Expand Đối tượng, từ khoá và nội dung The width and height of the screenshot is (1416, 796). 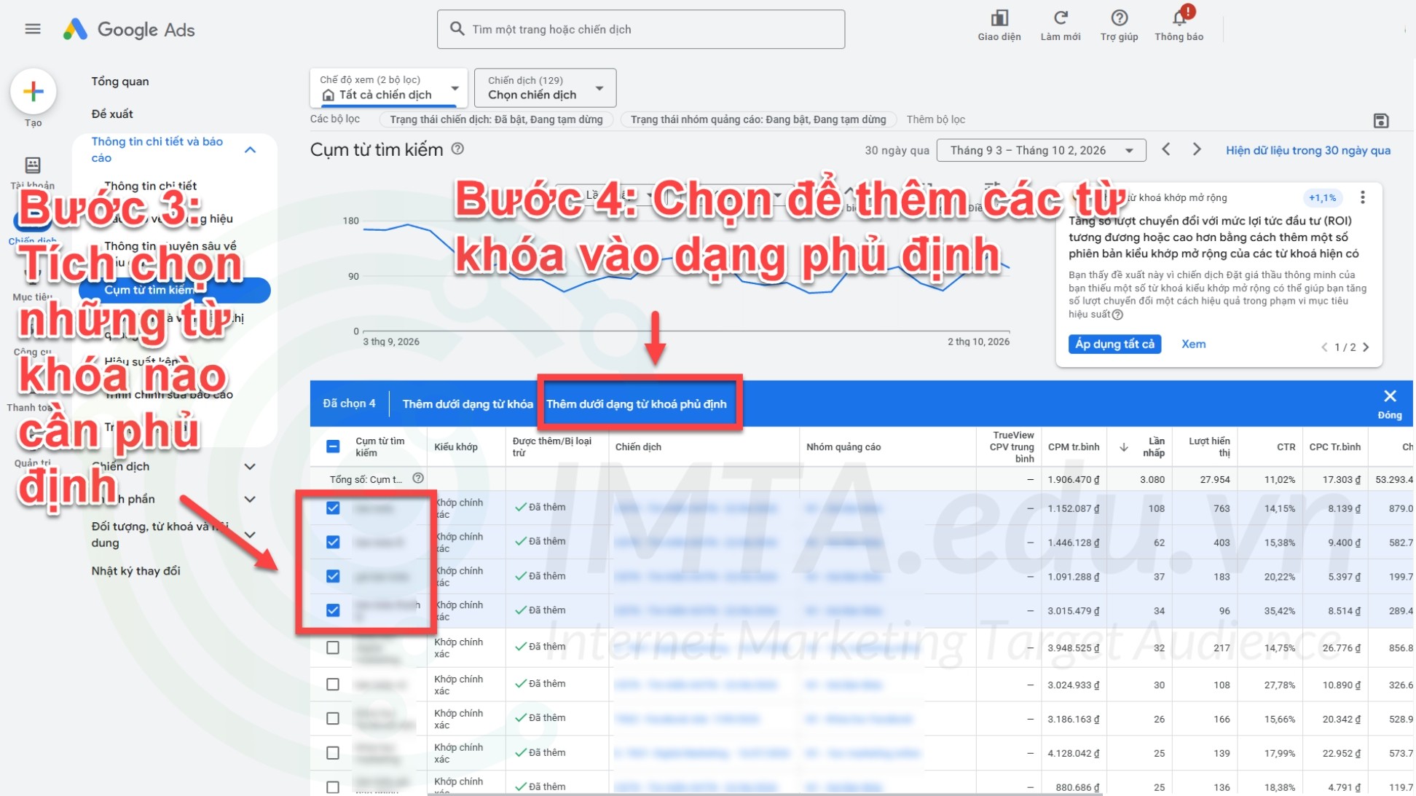pyautogui.click(x=250, y=535)
